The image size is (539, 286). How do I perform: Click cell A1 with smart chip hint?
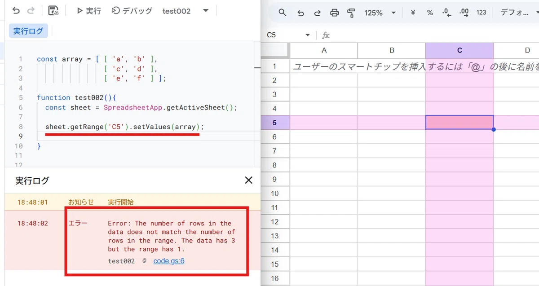click(x=324, y=66)
